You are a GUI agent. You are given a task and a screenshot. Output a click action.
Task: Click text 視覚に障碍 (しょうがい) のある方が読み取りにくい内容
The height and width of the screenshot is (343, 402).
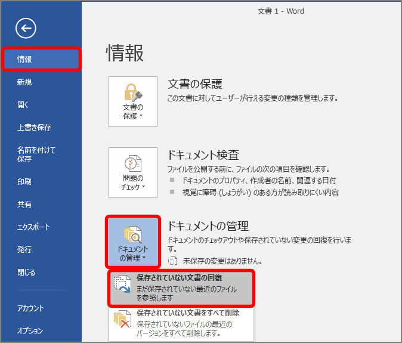point(261,193)
